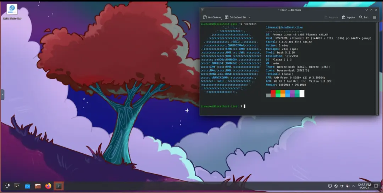This screenshot has height=193, width=383.
Task: Open the KDE application launcher
Action: 7,186
